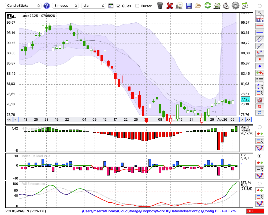The width and height of the screenshot is (268, 215).
Task: Click the blue help question mark icon
Action: pyautogui.click(x=46, y=6)
